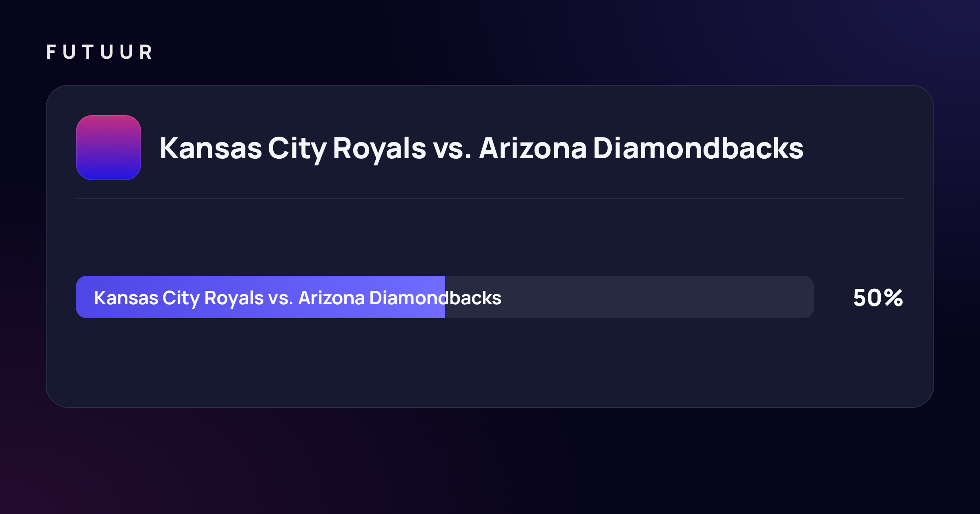Click the thin divider line under the title

(490, 199)
